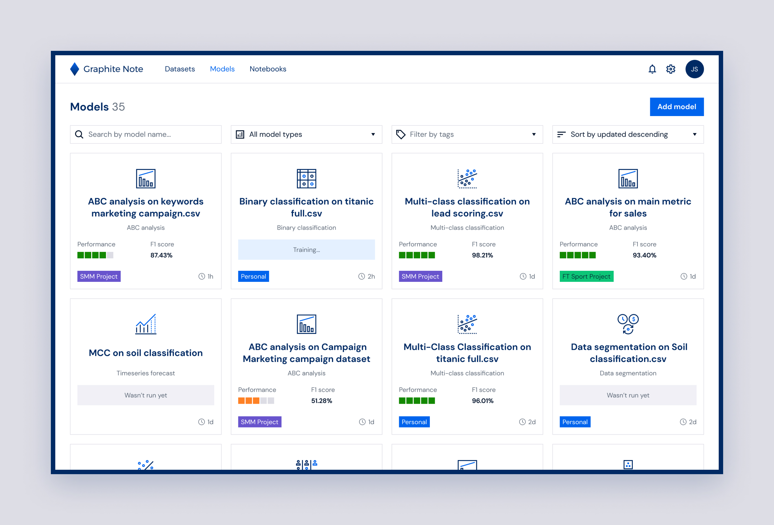
Task: Select the Models tab
Action: [x=222, y=69]
